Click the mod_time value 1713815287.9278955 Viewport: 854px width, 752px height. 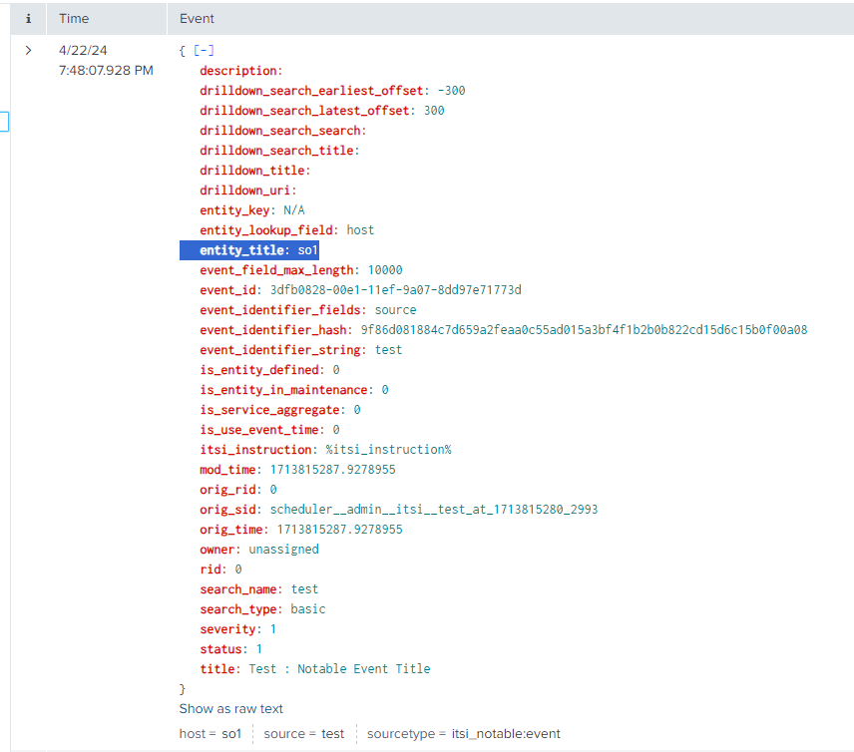click(x=334, y=469)
